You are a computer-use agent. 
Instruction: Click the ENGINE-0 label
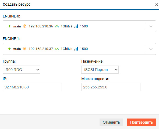pos(11,16)
